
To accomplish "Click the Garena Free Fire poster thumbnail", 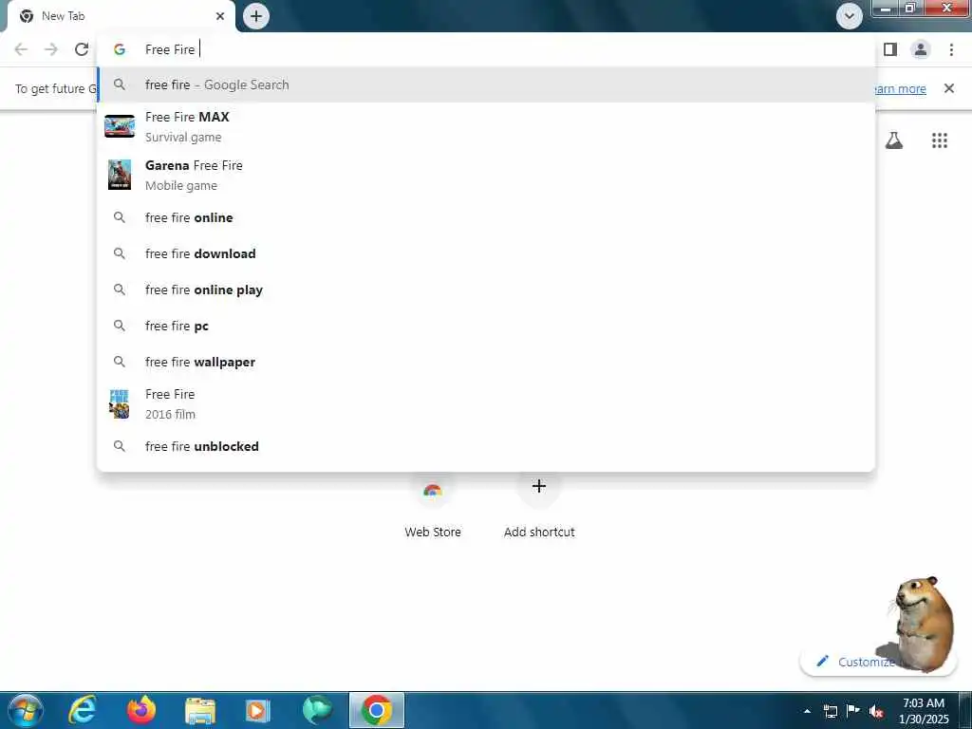I will pyautogui.click(x=120, y=175).
